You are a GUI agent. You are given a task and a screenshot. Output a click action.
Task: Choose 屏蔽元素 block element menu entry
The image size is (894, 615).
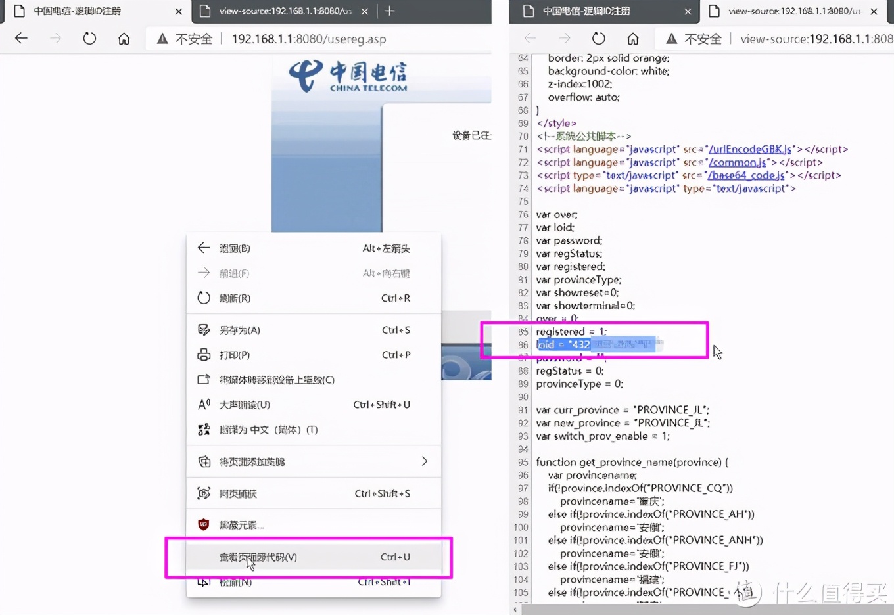coord(314,525)
